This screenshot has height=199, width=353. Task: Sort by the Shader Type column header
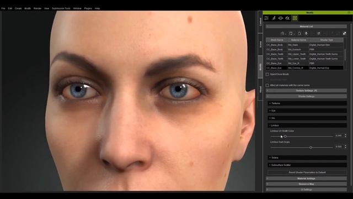click(x=327, y=40)
